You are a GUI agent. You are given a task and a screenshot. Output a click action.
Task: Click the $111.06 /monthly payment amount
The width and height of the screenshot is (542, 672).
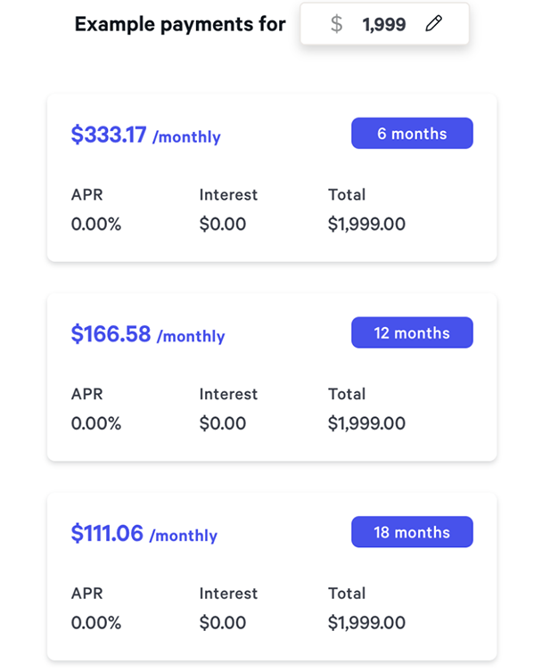pos(144,534)
